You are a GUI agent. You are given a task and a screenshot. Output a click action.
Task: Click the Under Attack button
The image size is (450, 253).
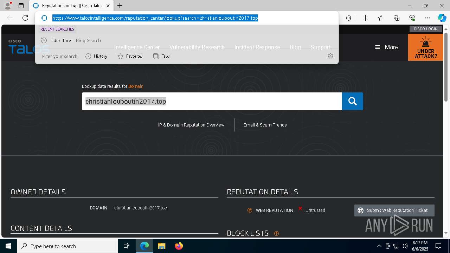pos(425,47)
